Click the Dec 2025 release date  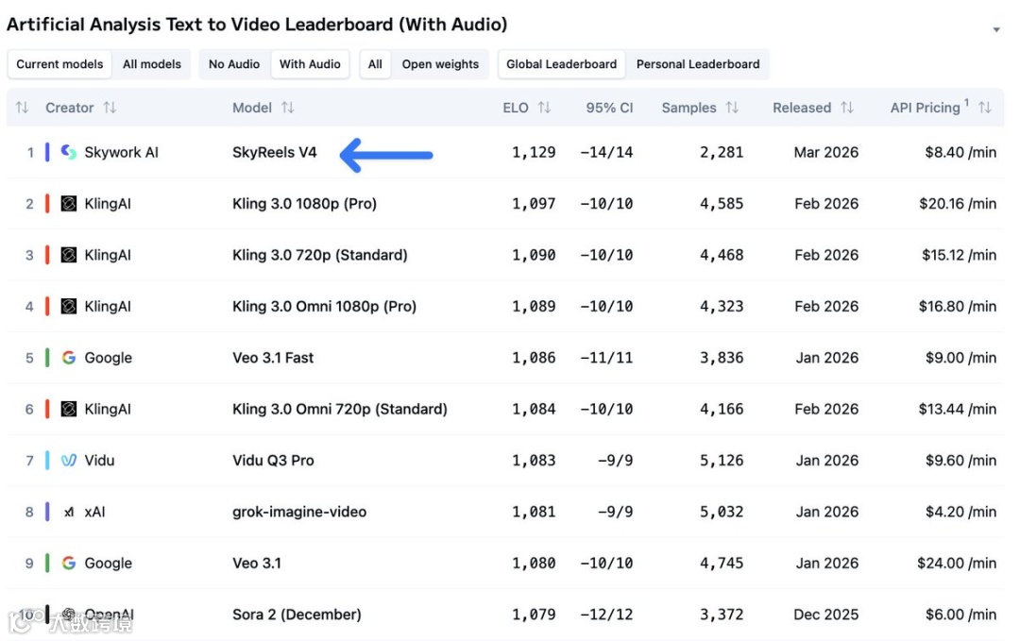[x=825, y=615]
